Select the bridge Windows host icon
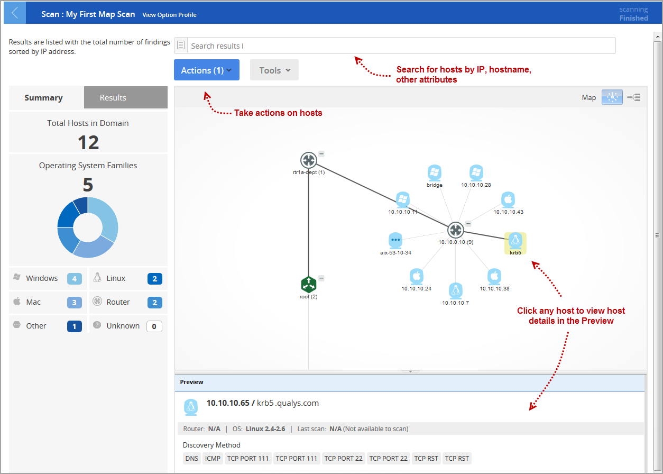663x474 pixels. click(435, 173)
